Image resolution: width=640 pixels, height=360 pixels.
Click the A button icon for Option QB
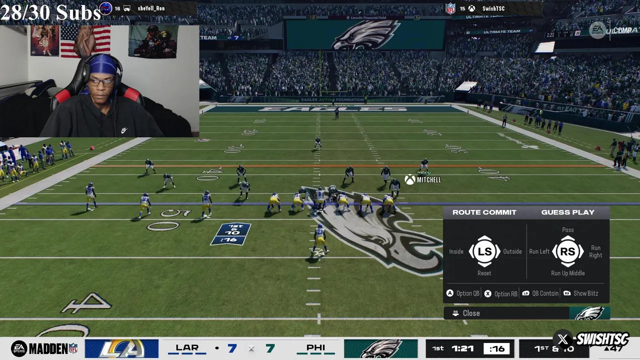click(450, 293)
